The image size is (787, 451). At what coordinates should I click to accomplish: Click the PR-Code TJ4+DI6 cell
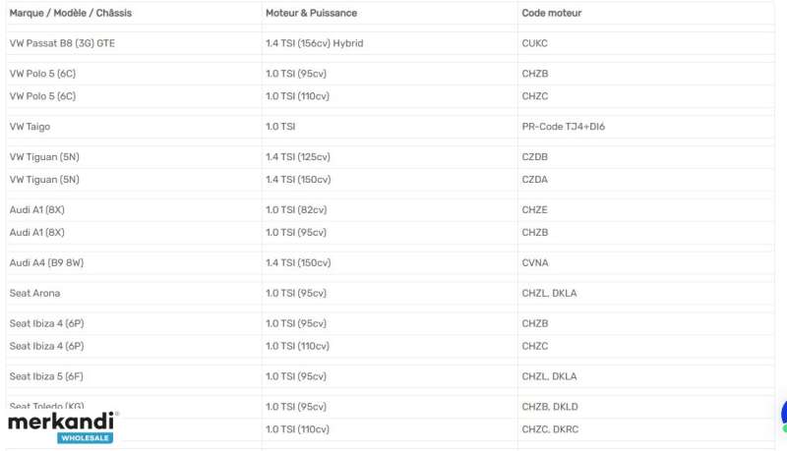pyautogui.click(x=563, y=127)
